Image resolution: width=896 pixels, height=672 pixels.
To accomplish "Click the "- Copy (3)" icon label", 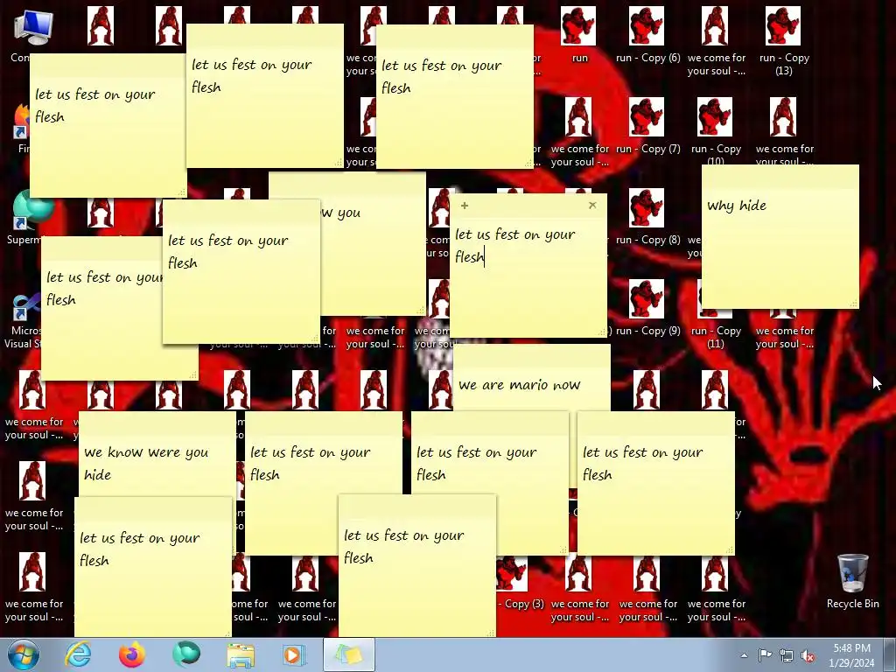I will click(x=521, y=604).
